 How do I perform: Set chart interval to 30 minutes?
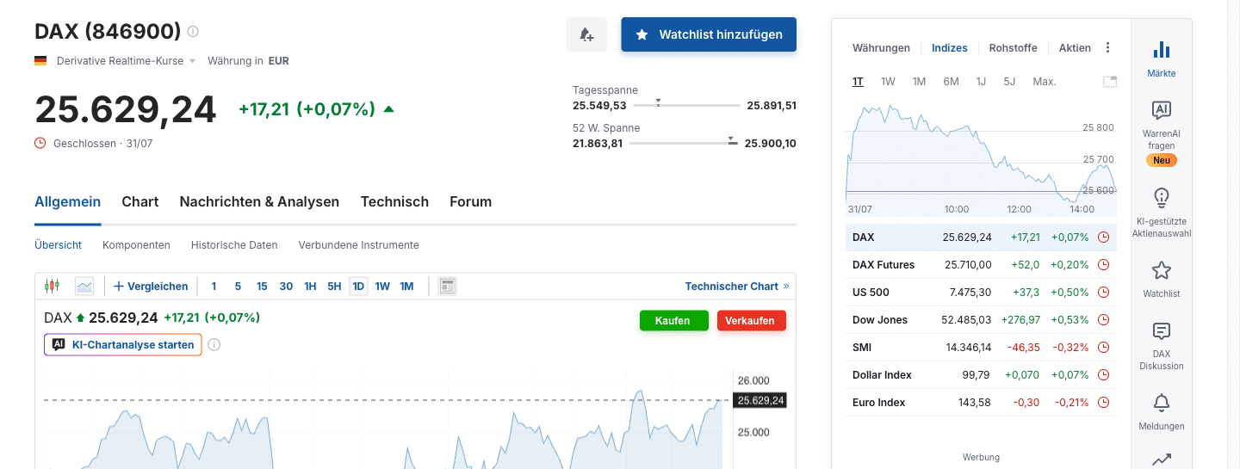click(286, 287)
